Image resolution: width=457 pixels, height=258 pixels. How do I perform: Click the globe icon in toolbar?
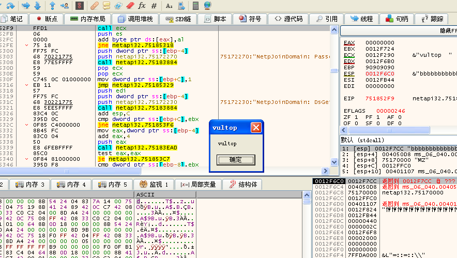[207, 6]
